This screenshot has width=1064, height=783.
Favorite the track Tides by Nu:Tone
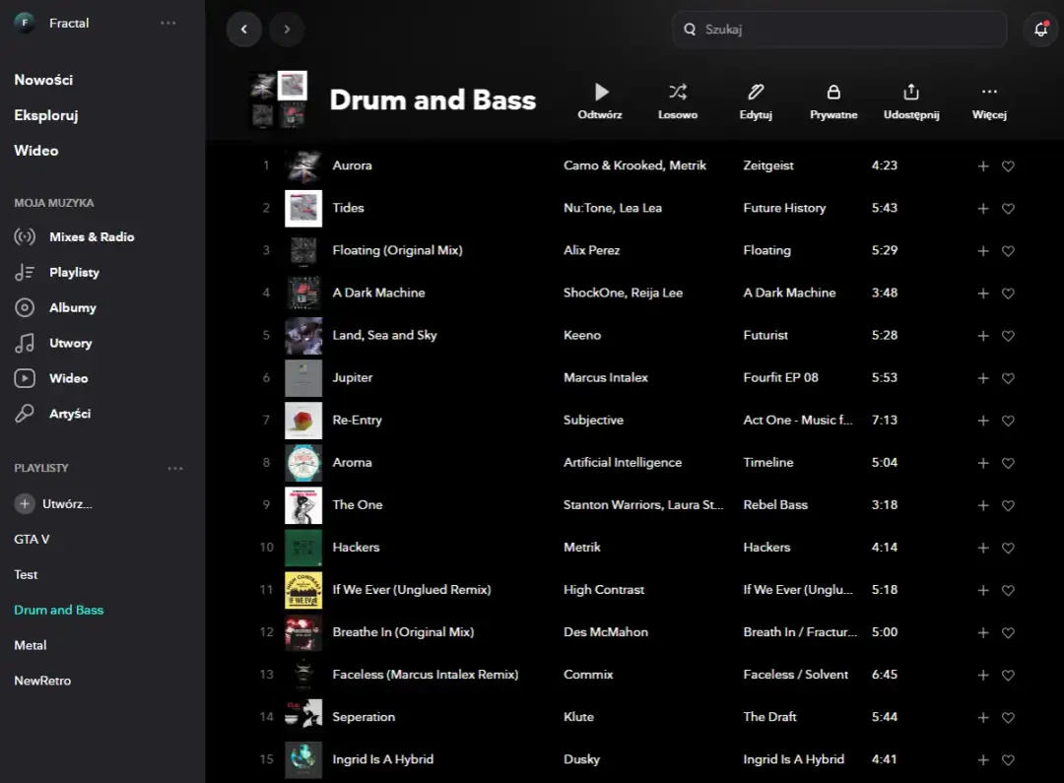point(1008,209)
